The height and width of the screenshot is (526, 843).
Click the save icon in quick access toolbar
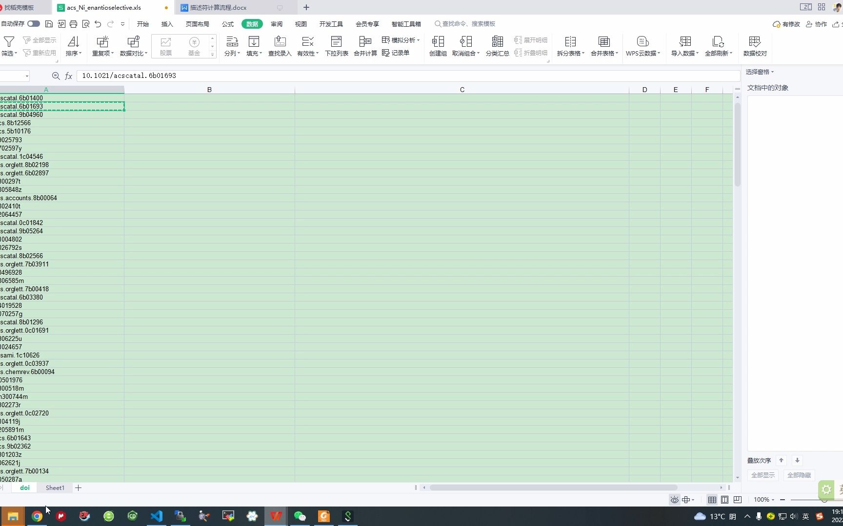coord(49,24)
